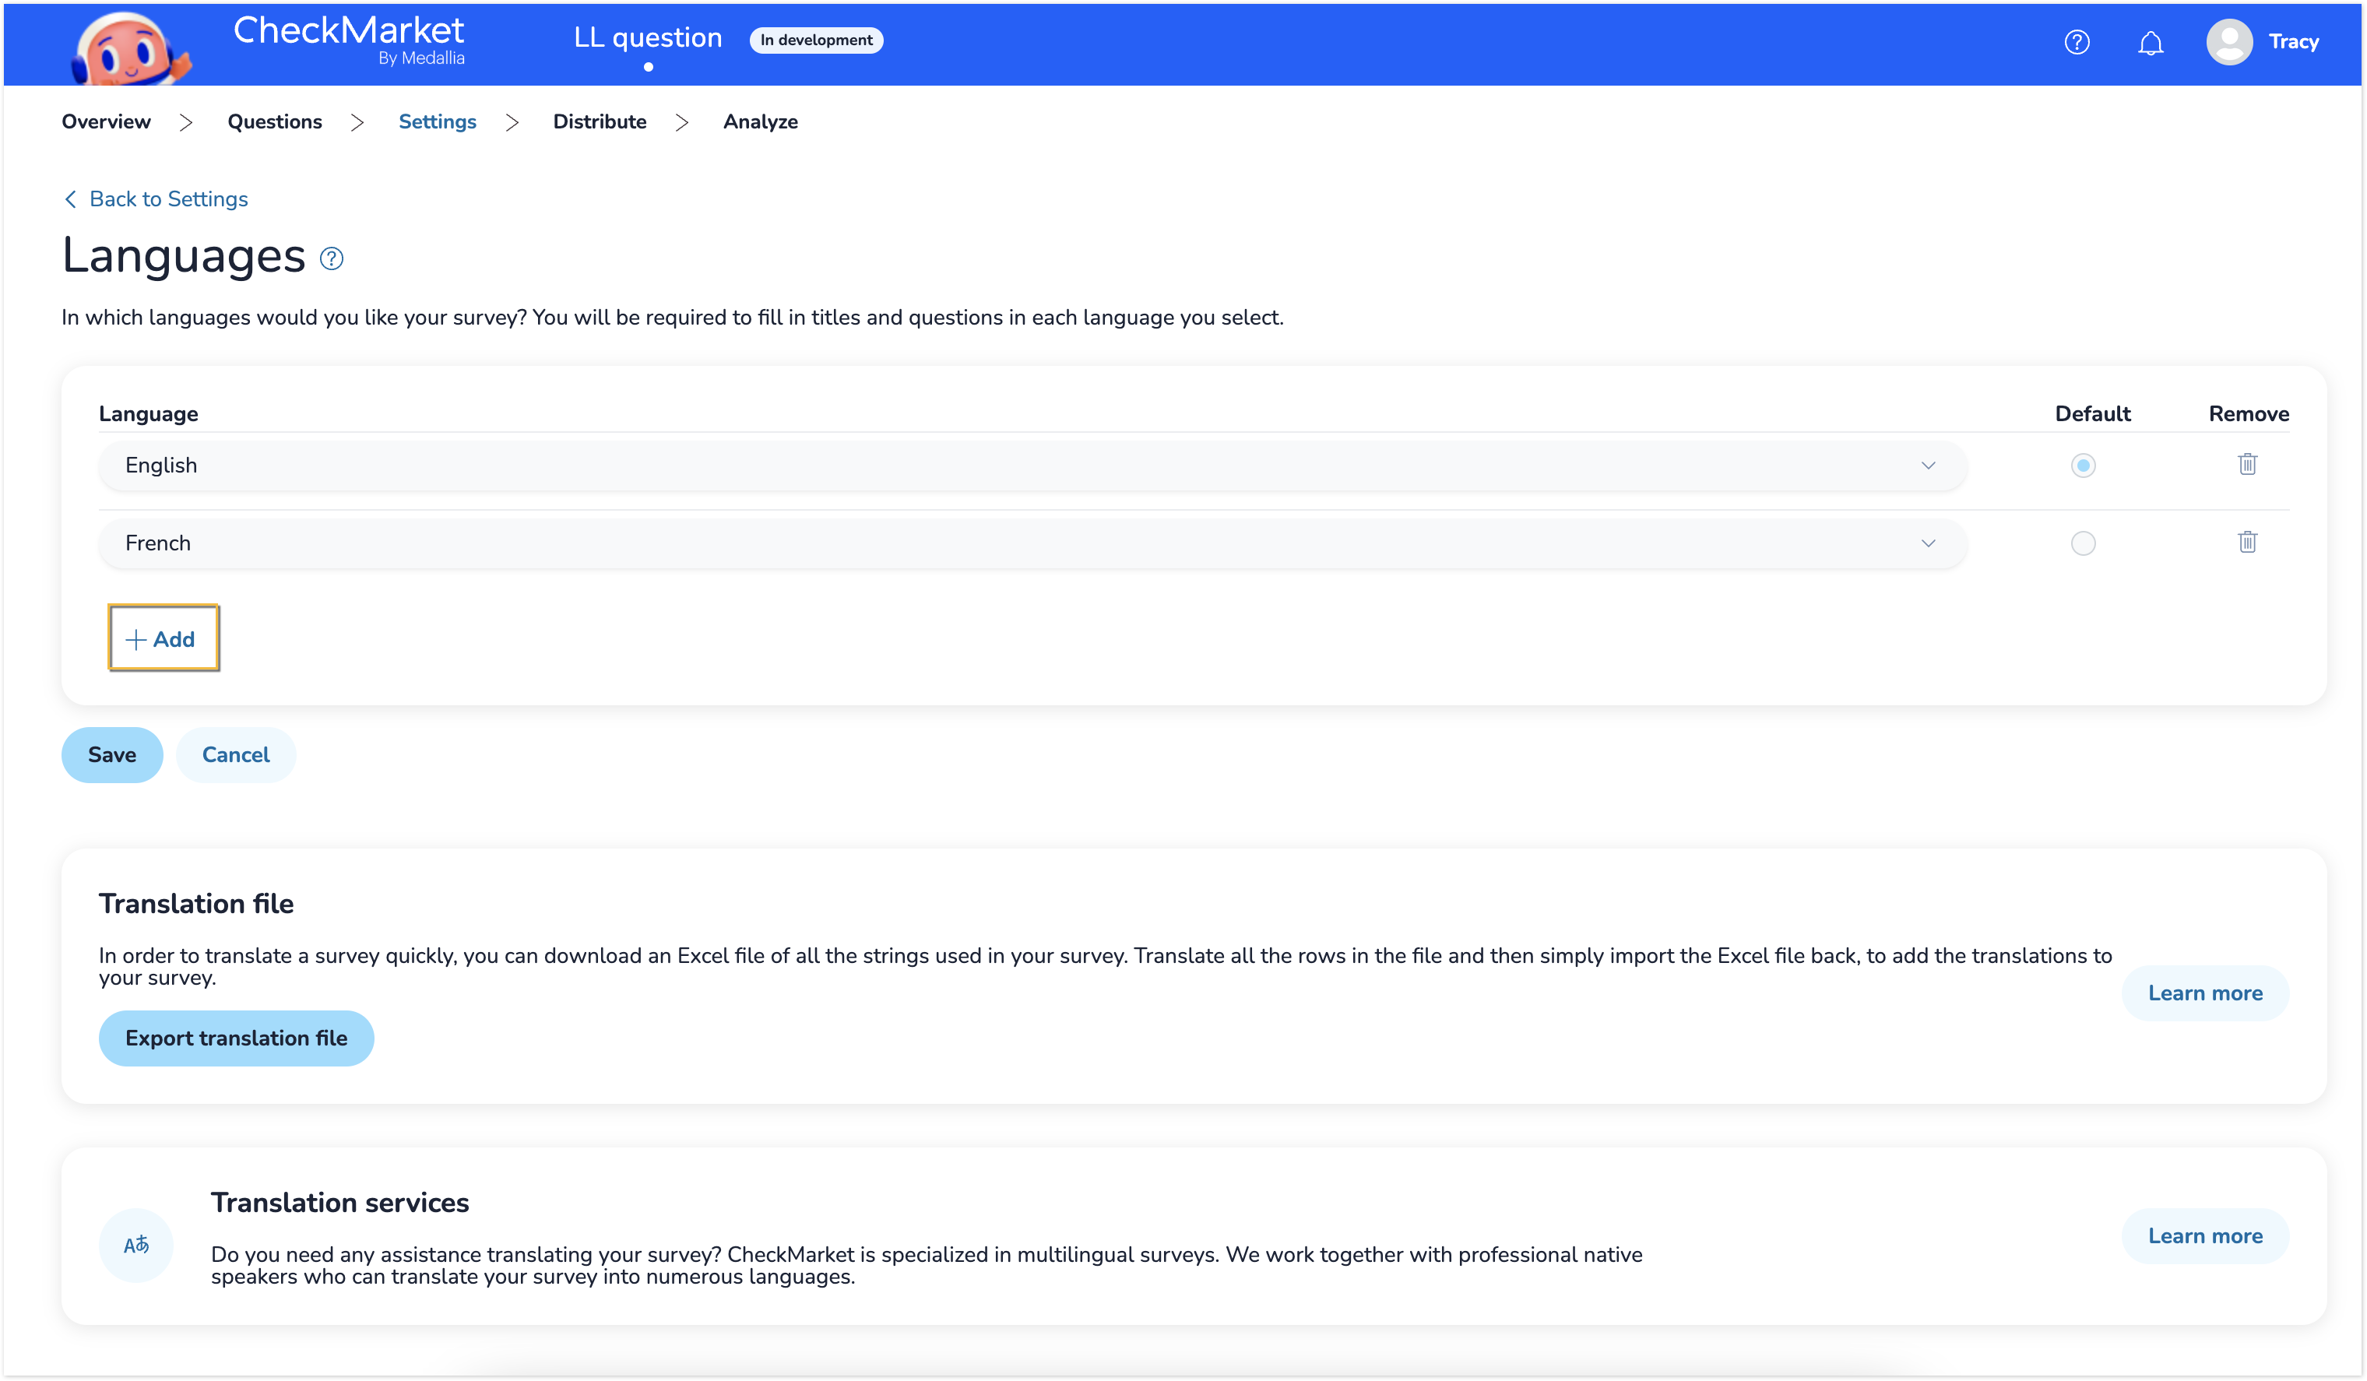Image resolution: width=2367 pixels, height=1381 pixels.
Task: Click the Learn more link for Translation file
Action: tap(2206, 993)
